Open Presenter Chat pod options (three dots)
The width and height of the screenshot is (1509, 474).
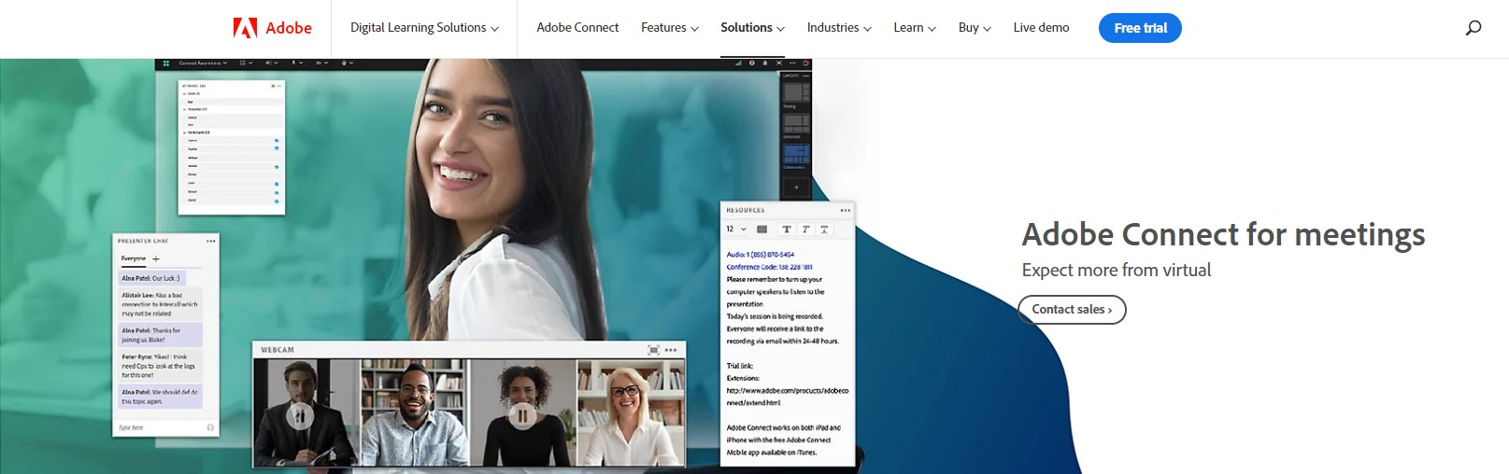point(211,241)
